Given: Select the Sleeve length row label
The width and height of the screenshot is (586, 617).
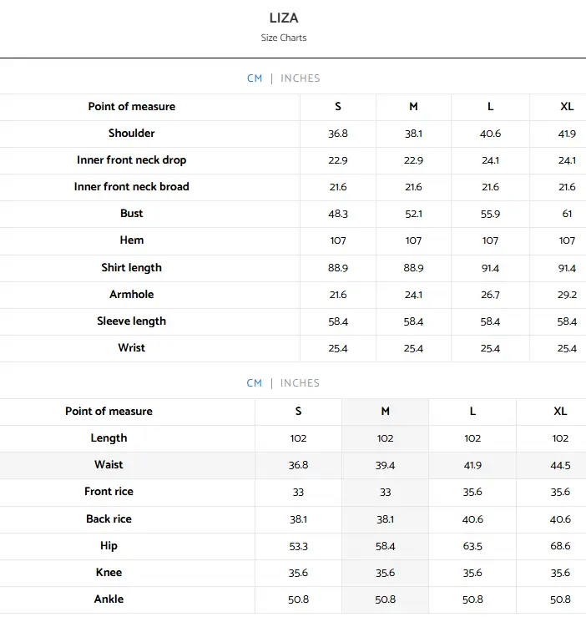Looking at the screenshot, I should pos(132,321).
